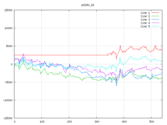Click the x-axis label 400

pos(124,122)
